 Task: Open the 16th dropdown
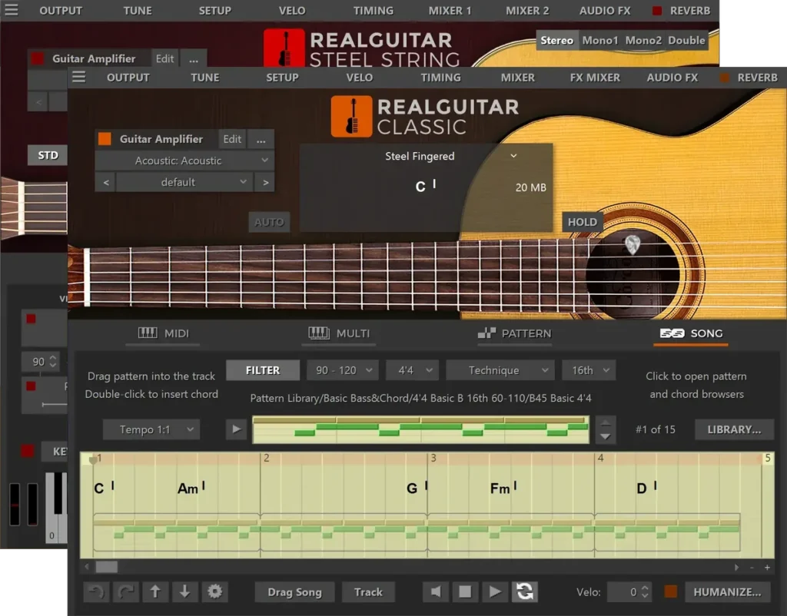589,370
